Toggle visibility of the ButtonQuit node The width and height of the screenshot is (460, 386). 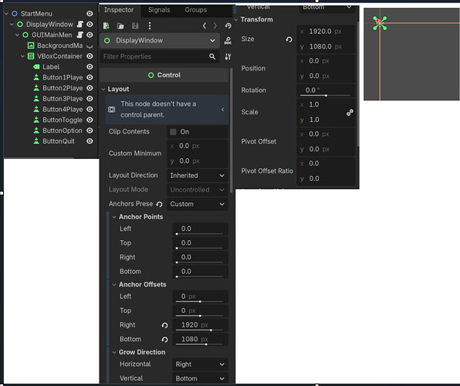(90, 141)
